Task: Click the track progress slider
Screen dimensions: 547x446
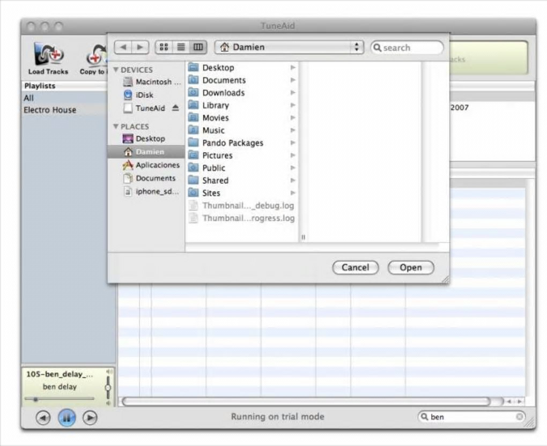Action: pos(60,399)
